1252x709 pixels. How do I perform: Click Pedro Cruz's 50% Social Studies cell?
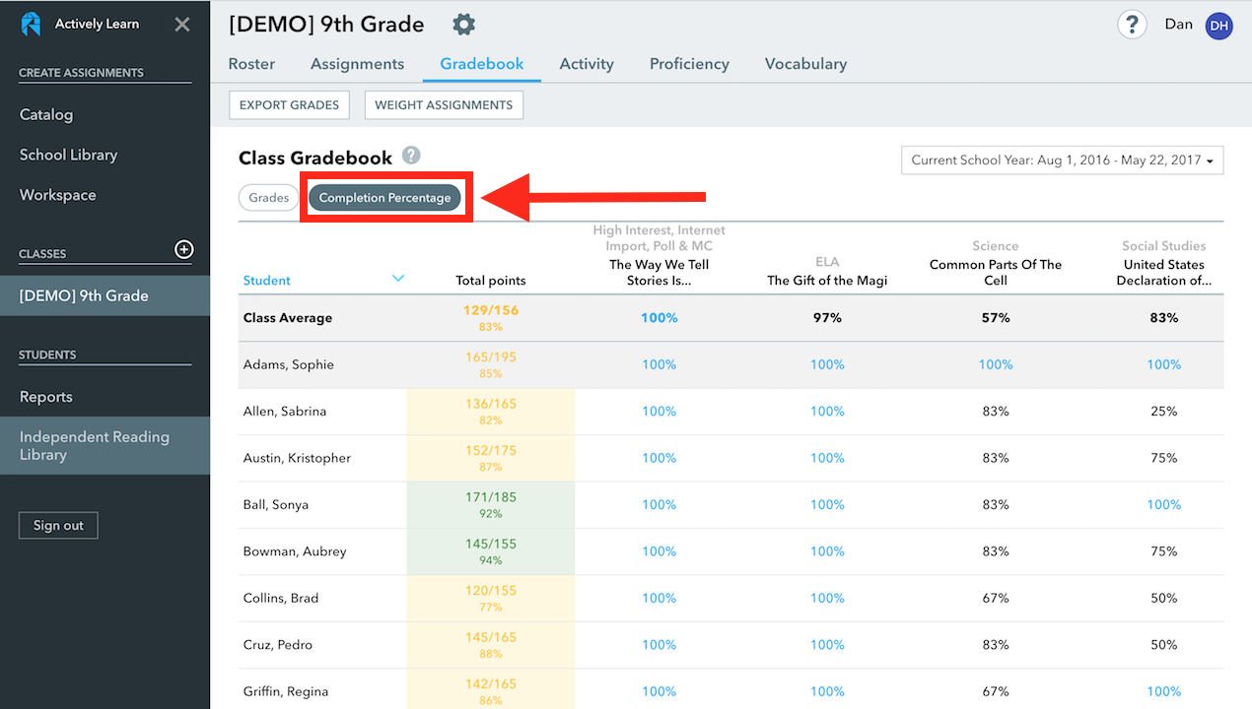click(1164, 645)
